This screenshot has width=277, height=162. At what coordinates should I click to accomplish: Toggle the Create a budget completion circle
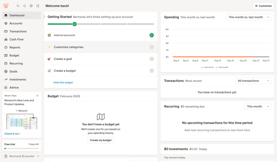[152, 71]
